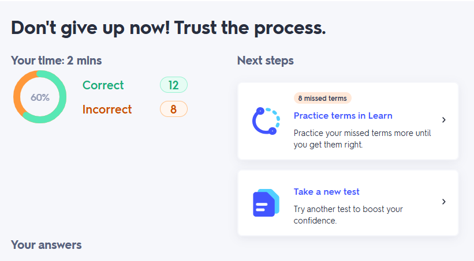The height and width of the screenshot is (261, 474).
Task: Select the orange Incorrect label
Action: [x=107, y=109]
